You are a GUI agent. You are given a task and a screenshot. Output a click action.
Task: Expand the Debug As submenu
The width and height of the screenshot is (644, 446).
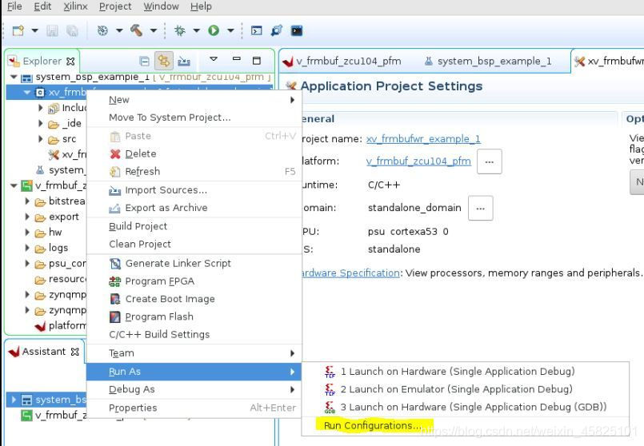click(x=194, y=389)
